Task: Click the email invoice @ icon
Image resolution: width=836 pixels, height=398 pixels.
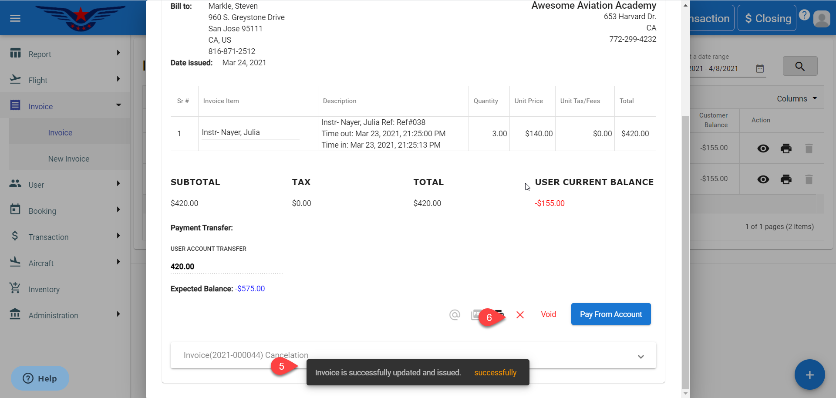Action: pos(455,314)
